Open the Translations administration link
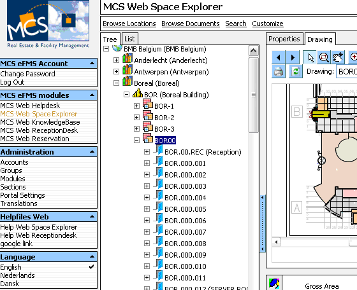 pyautogui.click(x=18, y=204)
